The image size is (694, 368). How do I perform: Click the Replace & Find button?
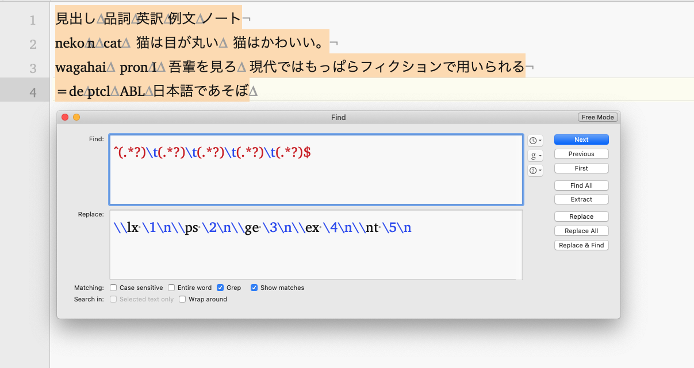(x=581, y=245)
